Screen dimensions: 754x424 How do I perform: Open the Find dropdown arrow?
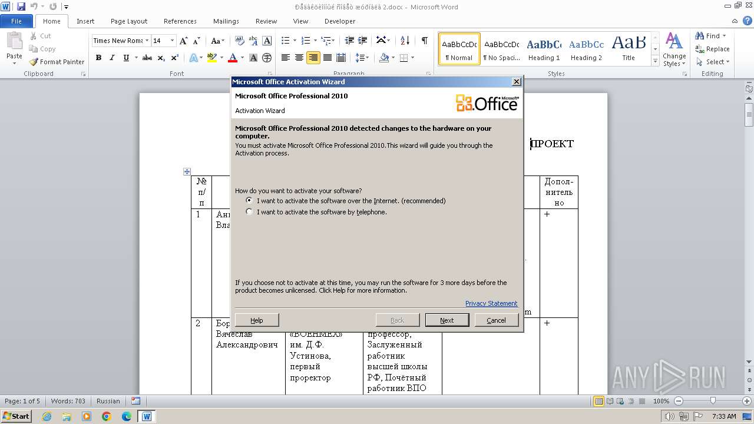tap(725, 36)
